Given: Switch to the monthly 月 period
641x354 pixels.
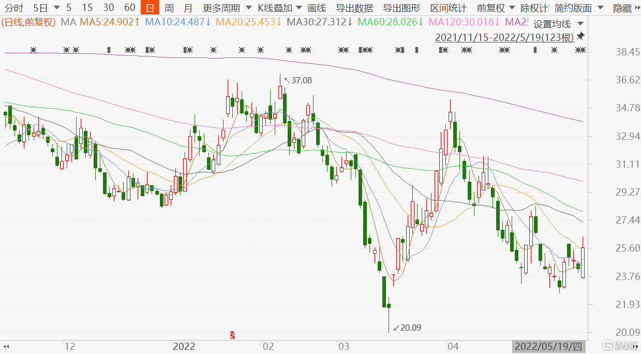Looking at the screenshot, I should pyautogui.click(x=188, y=8).
